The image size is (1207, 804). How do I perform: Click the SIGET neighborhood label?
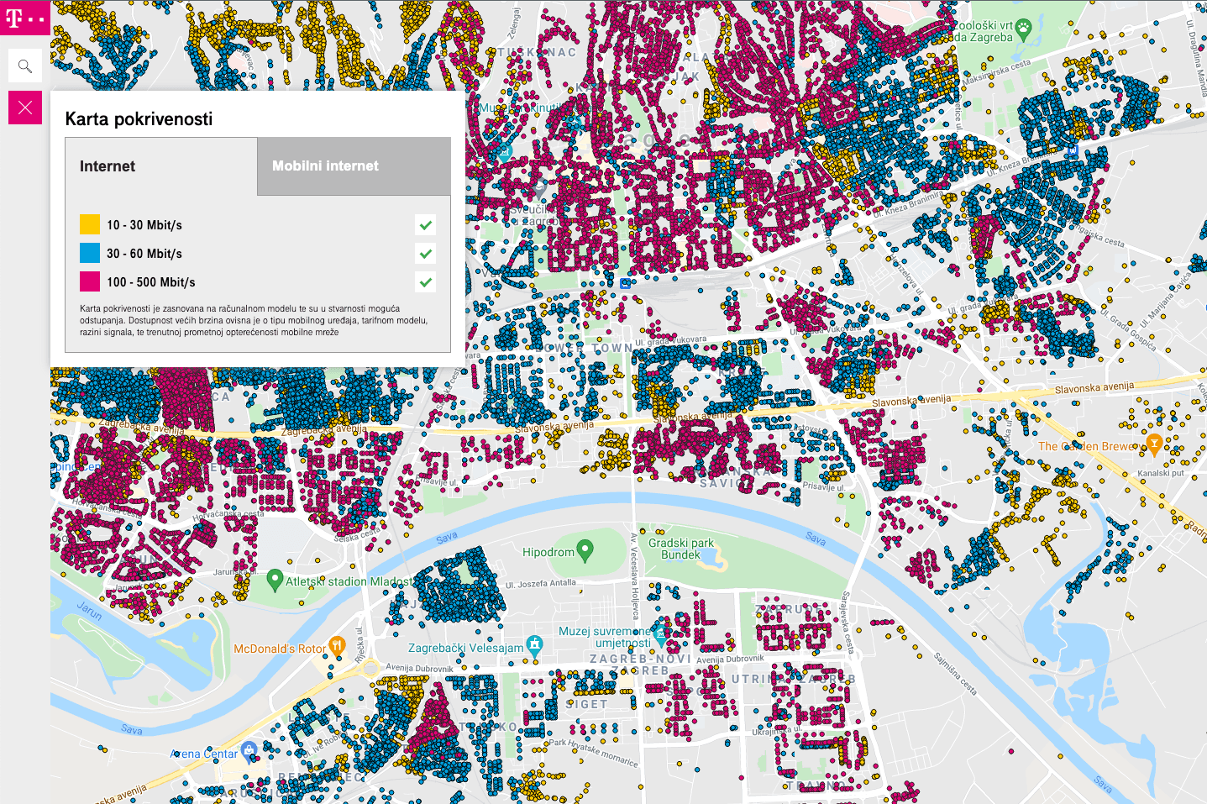coord(587,704)
